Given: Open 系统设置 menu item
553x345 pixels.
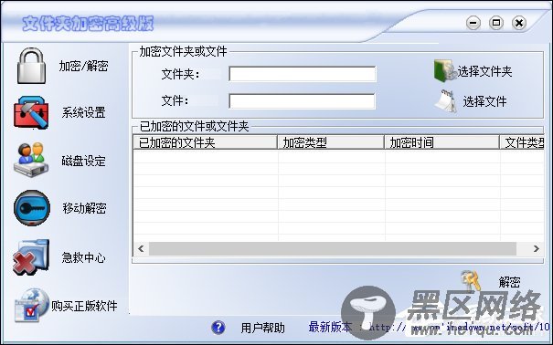Looking at the screenshot, I should point(83,112).
